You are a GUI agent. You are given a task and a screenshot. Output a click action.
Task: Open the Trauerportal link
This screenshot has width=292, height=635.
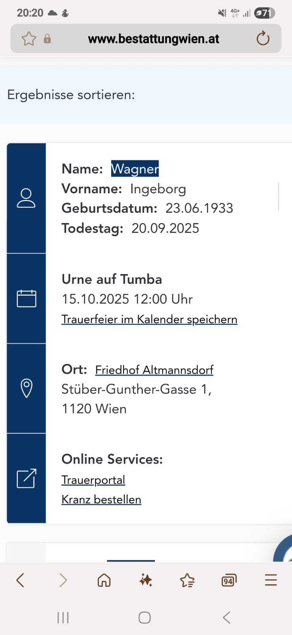tap(93, 480)
